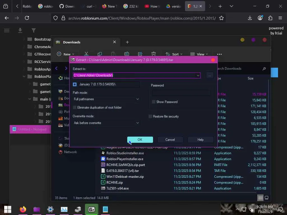Image resolution: width=287 pixels, height=215 pixels.
Task: Click the Paste icon in File Explorer toolbar
Action: [x=113, y=54]
